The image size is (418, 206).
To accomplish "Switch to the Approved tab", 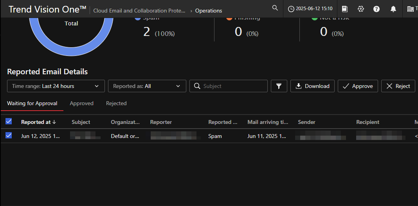I will point(81,103).
